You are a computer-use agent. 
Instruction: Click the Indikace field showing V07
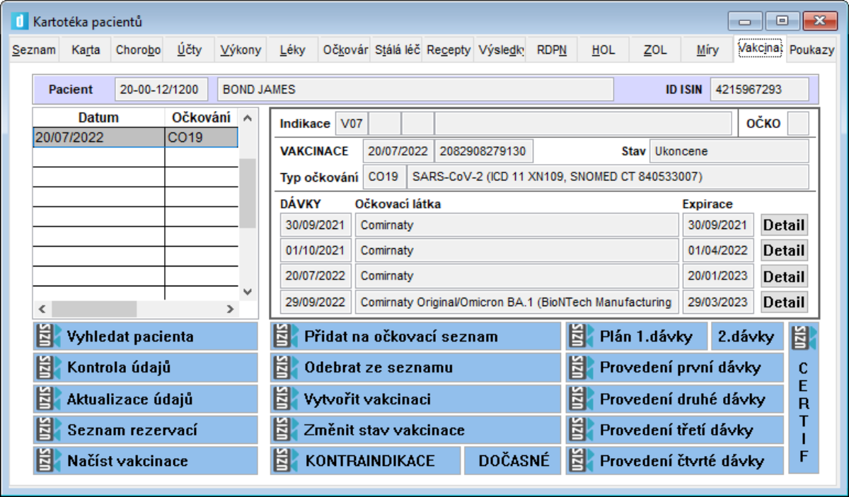point(351,124)
